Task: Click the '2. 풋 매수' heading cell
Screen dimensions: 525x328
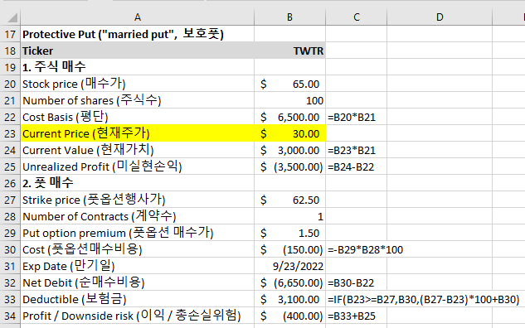Action: [138, 183]
